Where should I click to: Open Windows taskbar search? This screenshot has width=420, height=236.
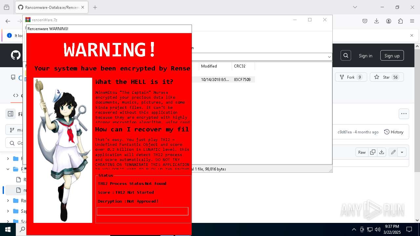pos(22,229)
